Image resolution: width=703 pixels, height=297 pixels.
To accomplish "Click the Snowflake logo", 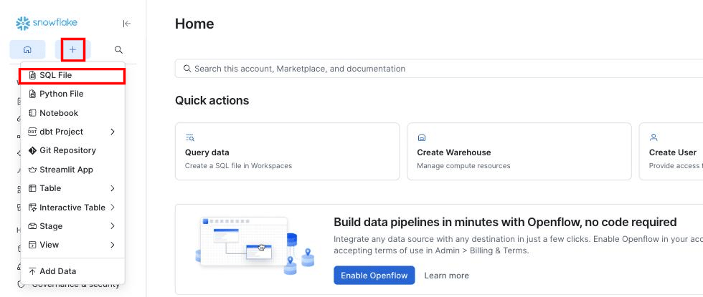I will [47, 23].
